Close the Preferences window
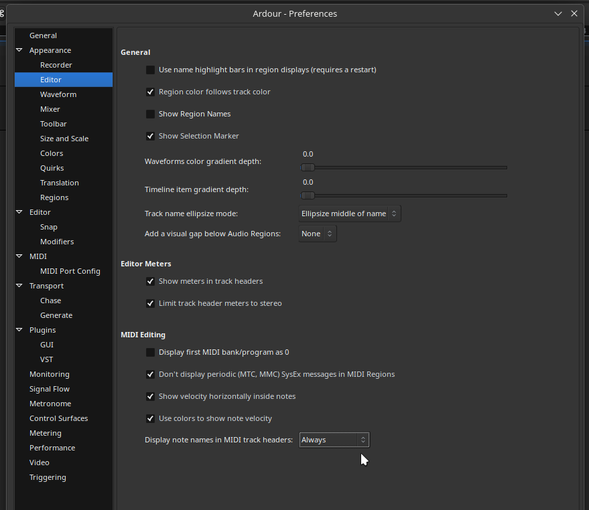 tap(574, 13)
